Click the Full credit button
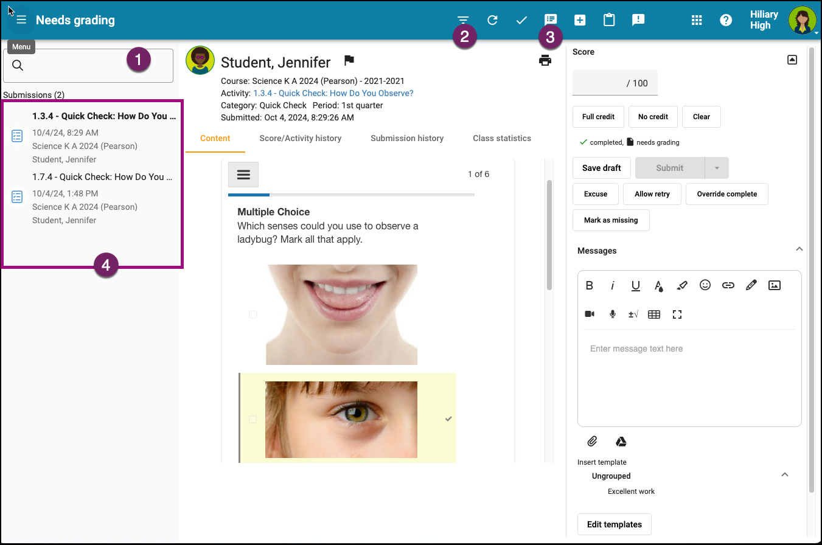Viewport: 822px width, 545px height. [599, 117]
